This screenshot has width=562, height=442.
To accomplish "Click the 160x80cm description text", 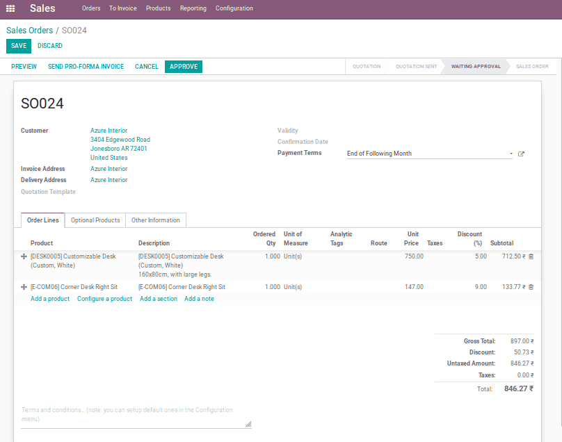I will pos(175,275).
